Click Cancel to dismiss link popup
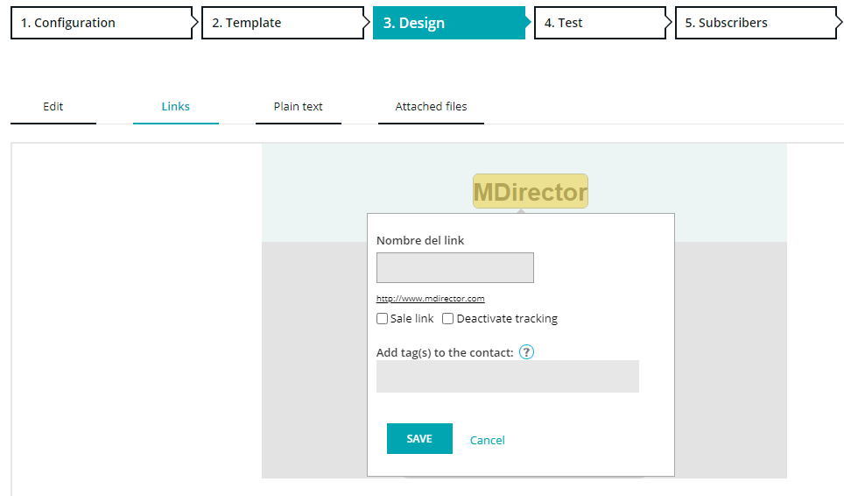 click(488, 440)
